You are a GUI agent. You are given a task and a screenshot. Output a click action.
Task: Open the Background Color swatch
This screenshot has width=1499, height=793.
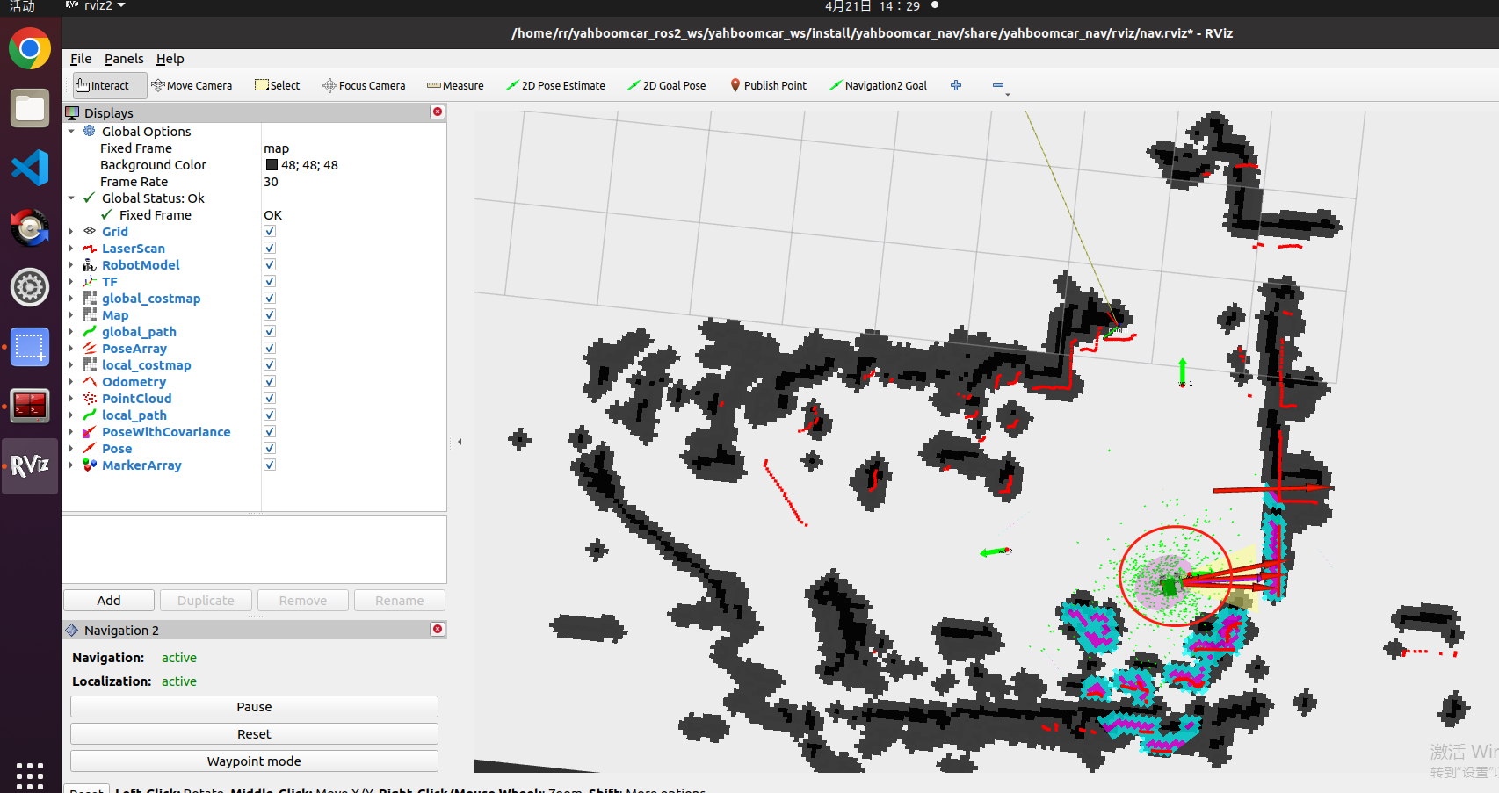272,164
